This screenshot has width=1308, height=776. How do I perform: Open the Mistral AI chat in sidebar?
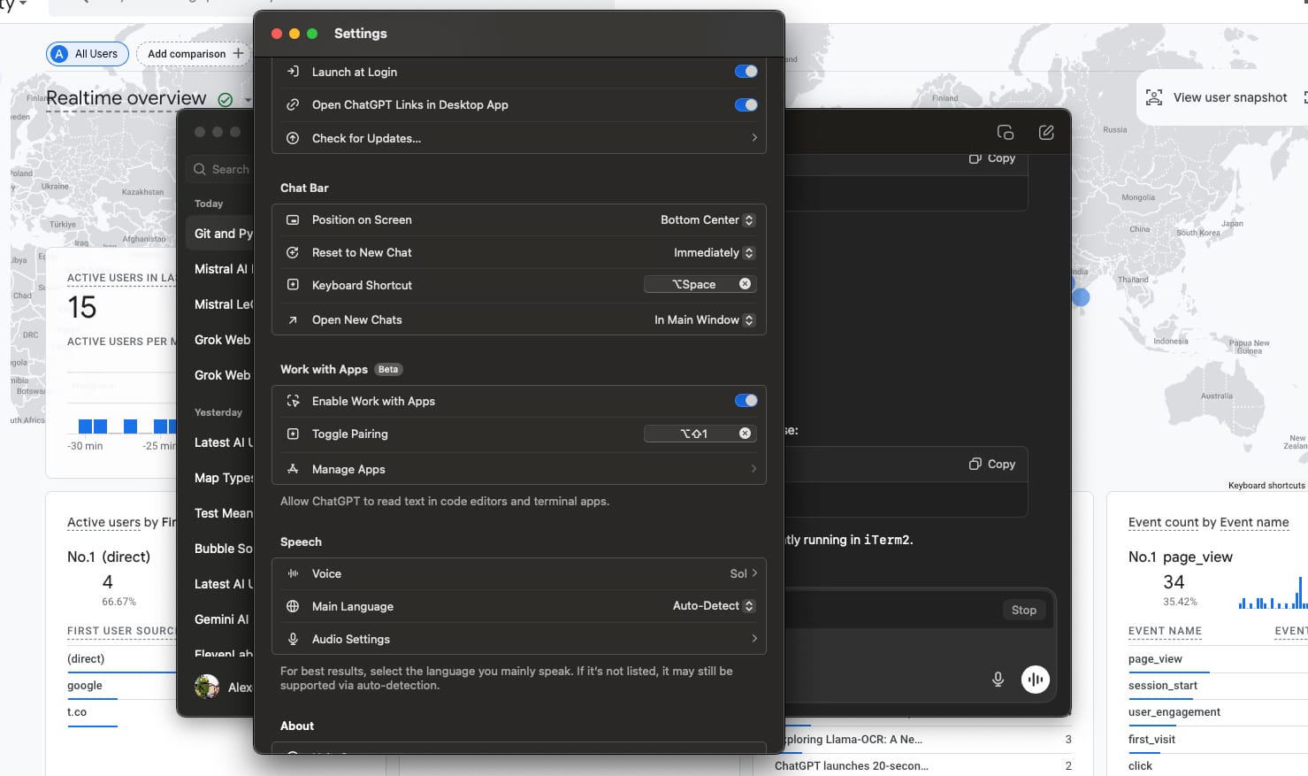click(x=223, y=269)
